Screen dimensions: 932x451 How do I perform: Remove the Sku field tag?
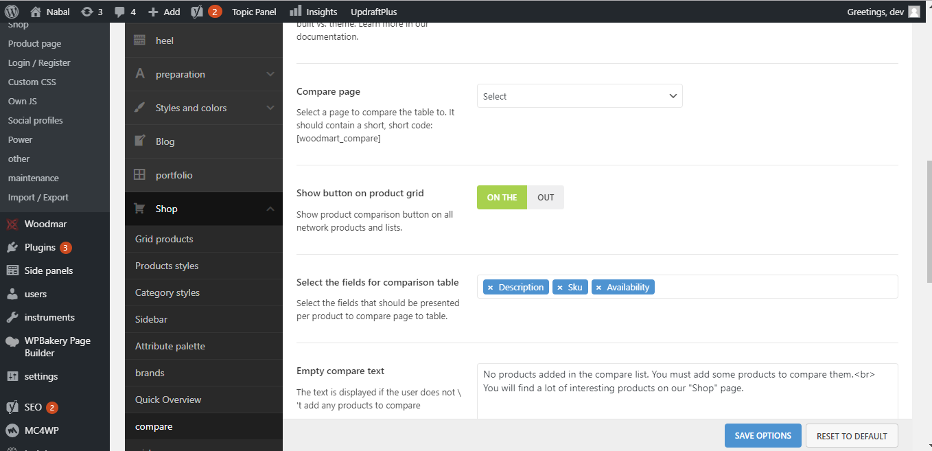[560, 288]
